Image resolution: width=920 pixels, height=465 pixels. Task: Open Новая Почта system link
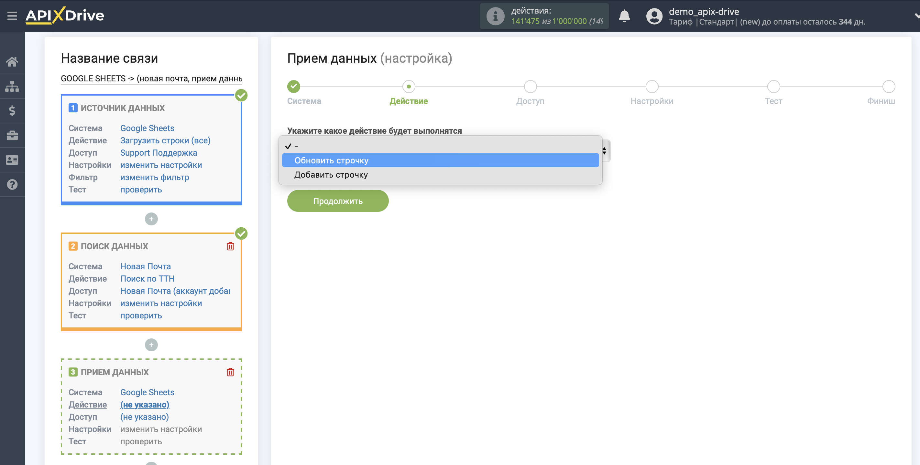(145, 266)
